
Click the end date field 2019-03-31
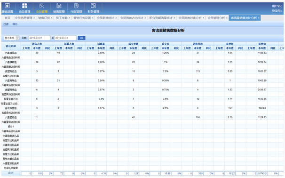65,38
